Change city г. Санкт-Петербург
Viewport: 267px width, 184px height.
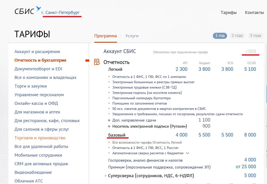61,12
